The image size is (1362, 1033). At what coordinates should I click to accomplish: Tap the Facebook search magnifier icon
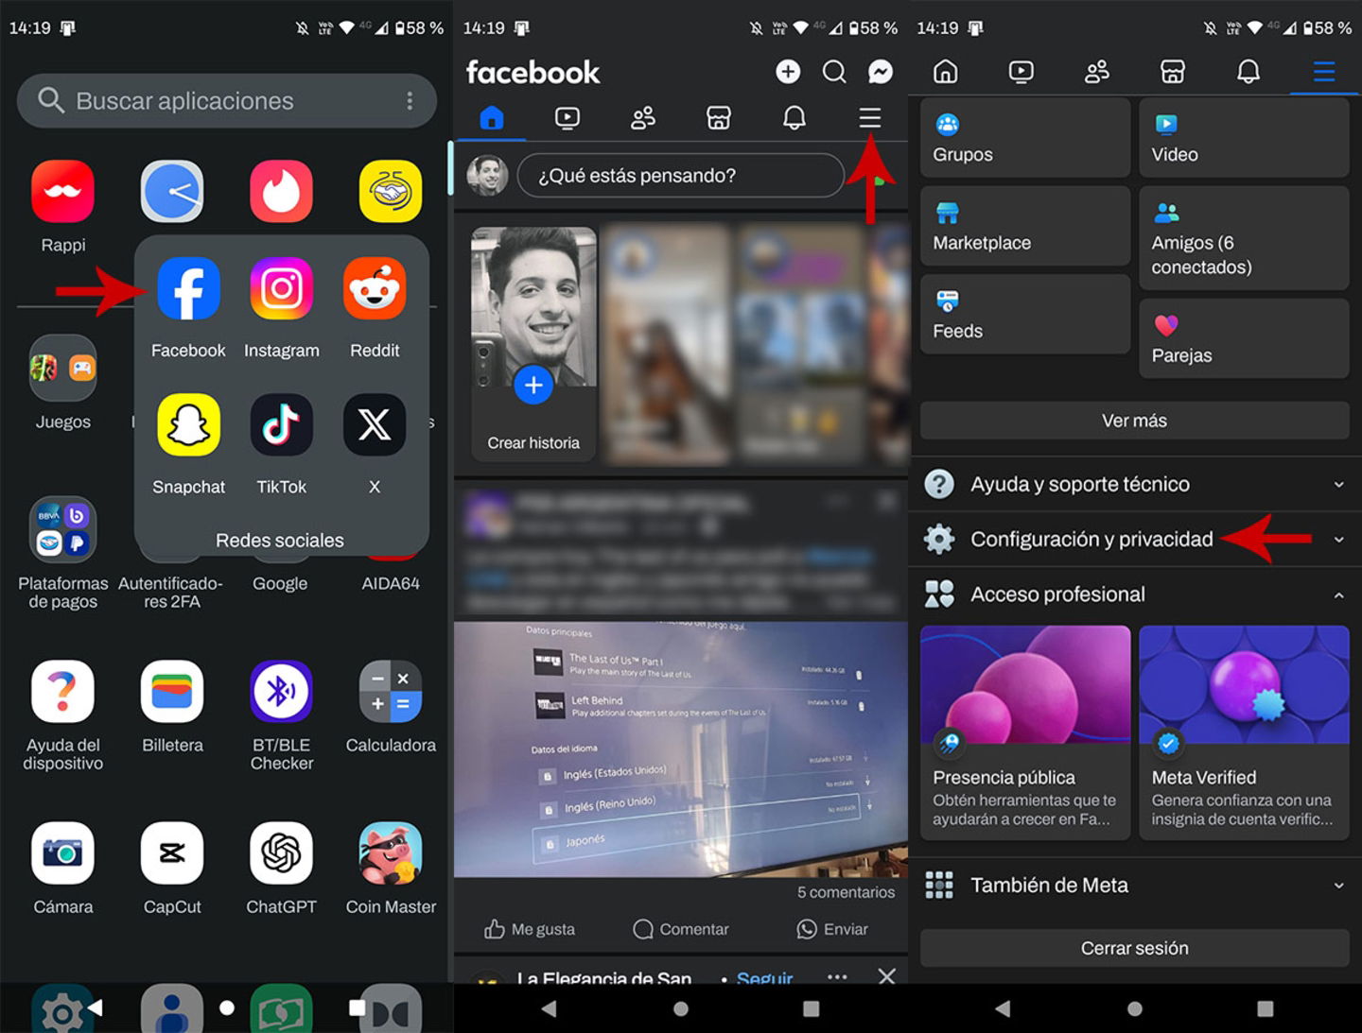834,72
